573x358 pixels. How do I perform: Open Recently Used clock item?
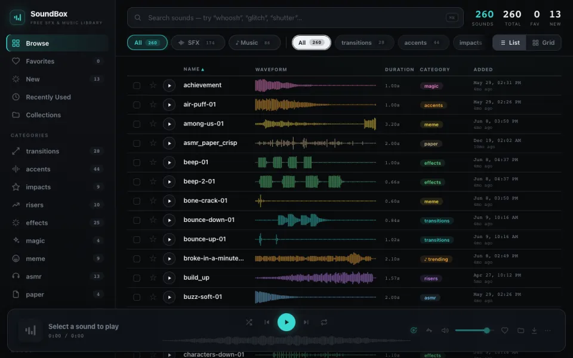pyautogui.click(x=57, y=97)
